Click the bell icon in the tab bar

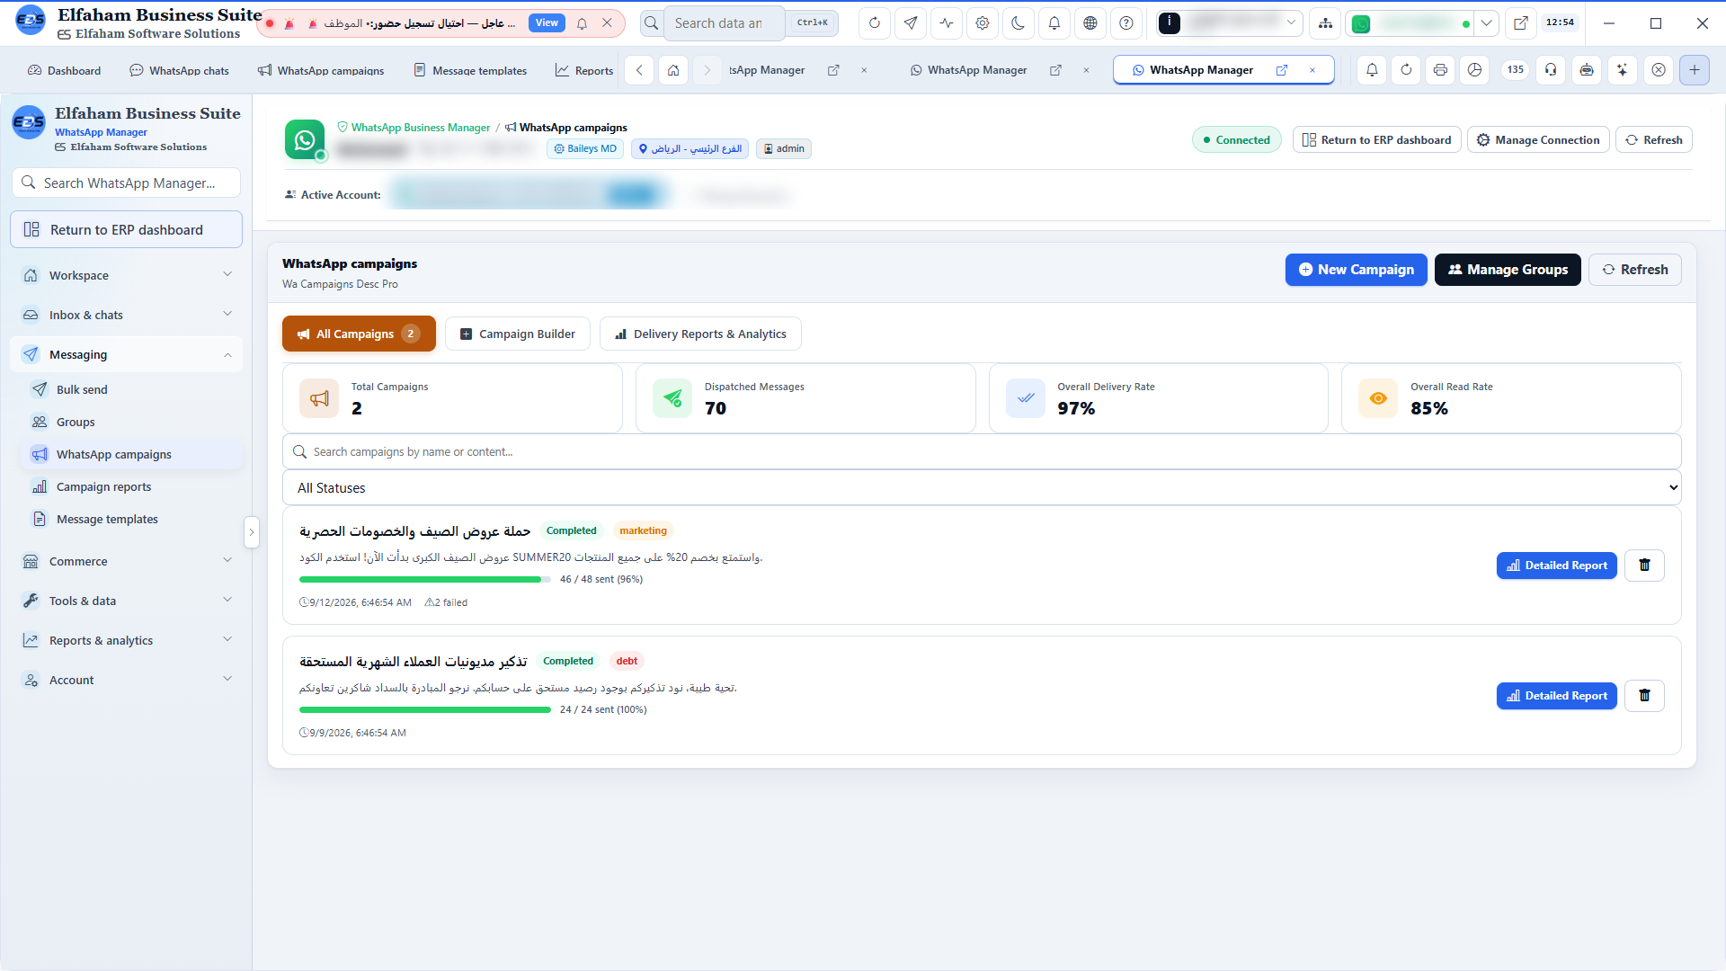[x=1372, y=70]
